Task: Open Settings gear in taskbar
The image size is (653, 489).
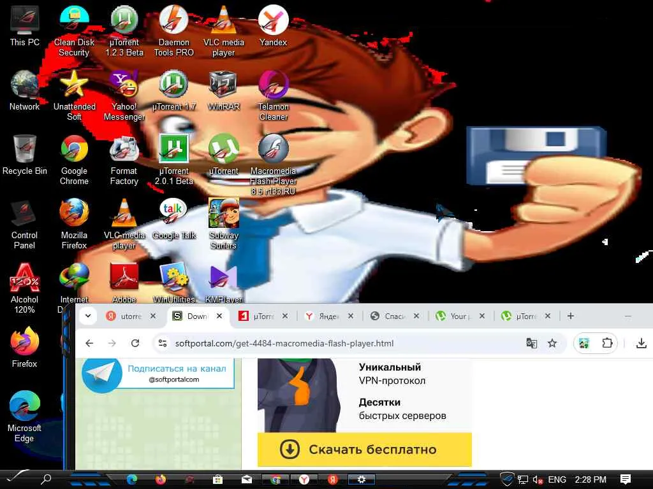Action: pyautogui.click(x=362, y=479)
